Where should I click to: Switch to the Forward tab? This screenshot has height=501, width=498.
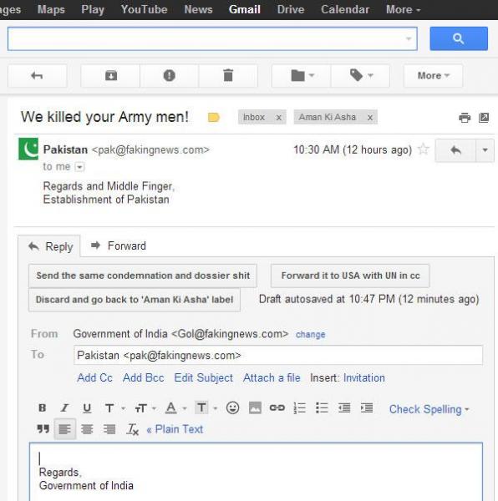click(119, 245)
